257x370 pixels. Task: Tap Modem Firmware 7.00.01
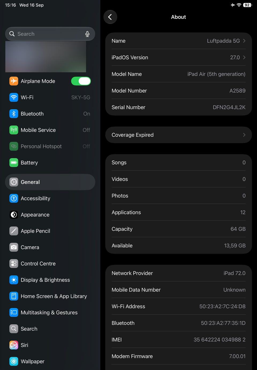pyautogui.click(x=237, y=356)
